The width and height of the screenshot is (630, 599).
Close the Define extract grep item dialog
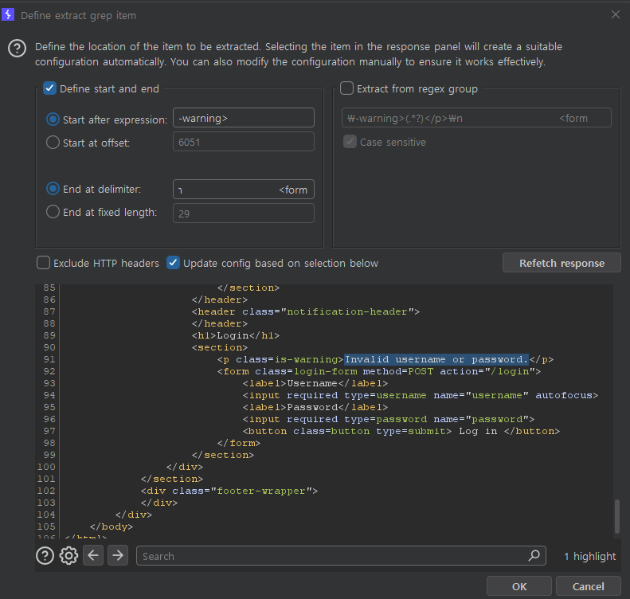tap(615, 15)
